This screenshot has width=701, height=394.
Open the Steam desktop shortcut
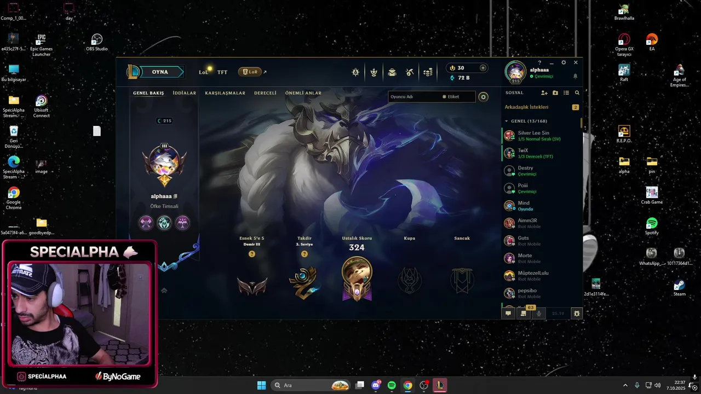click(x=679, y=288)
